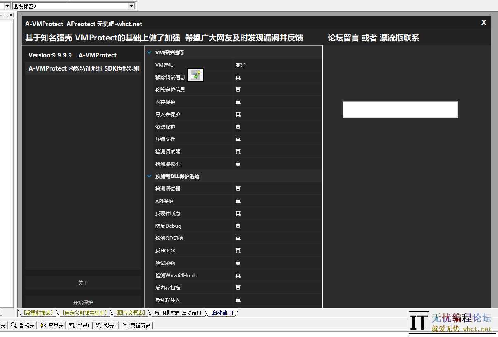Click the small panel maximize icon
The image size is (498, 337).
[6, 15]
